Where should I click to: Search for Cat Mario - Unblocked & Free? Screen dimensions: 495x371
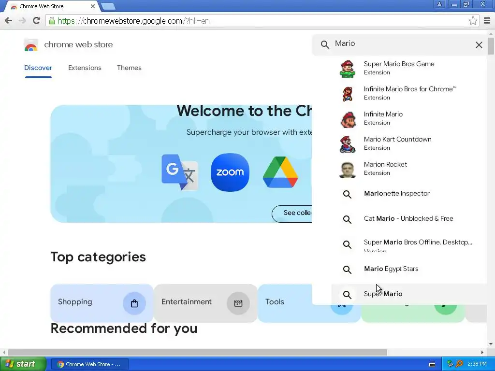pyautogui.click(x=408, y=219)
